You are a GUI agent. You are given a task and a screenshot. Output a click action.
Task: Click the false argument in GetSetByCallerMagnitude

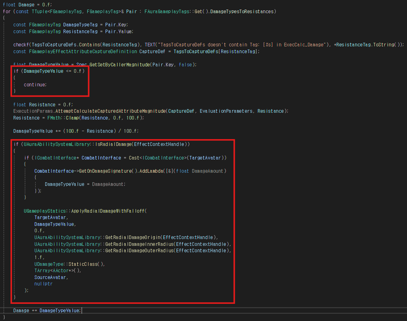click(x=185, y=65)
